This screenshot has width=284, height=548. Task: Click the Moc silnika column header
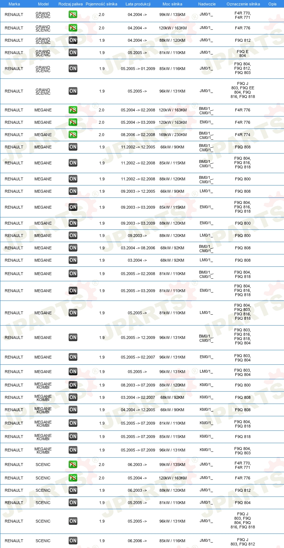point(173,4)
